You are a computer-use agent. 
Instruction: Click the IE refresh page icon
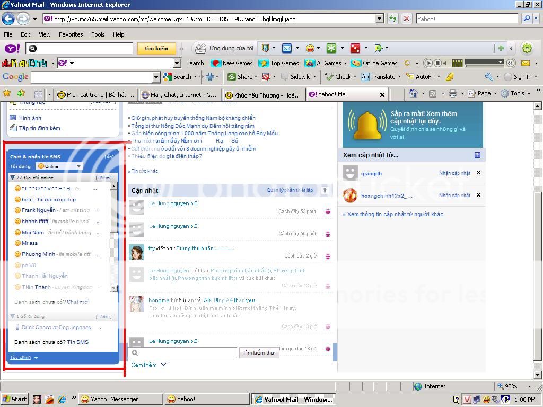pyautogui.click(x=392, y=19)
